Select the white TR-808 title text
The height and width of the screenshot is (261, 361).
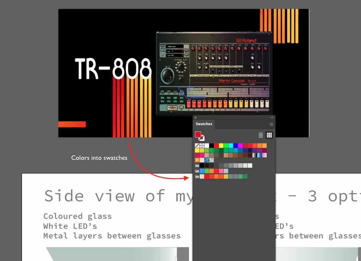(113, 68)
